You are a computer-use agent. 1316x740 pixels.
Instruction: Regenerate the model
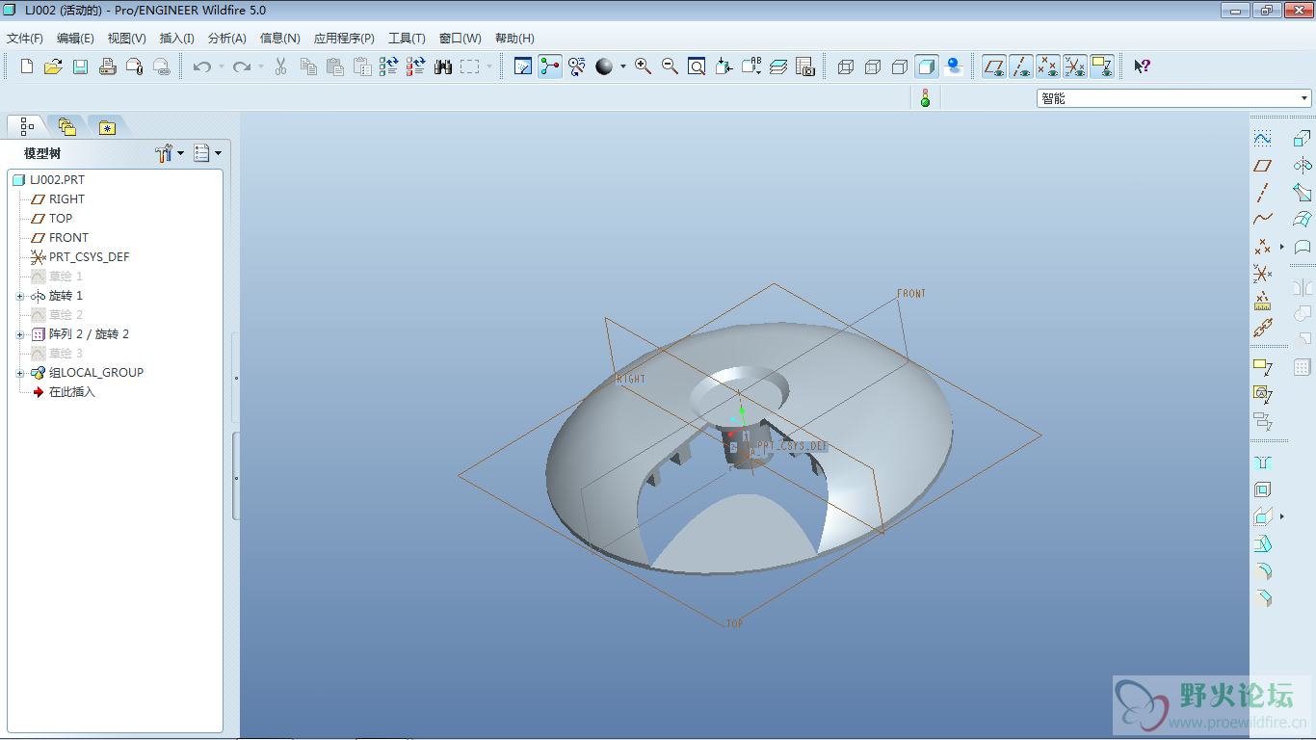pyautogui.click(x=388, y=66)
